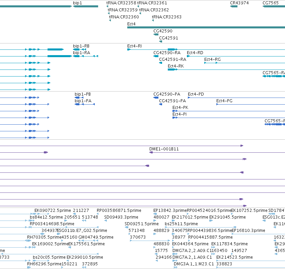The height and width of the screenshot is (269, 285).
Task: Select EST EK044364.5prime label
Action: pyautogui.click(x=190, y=244)
